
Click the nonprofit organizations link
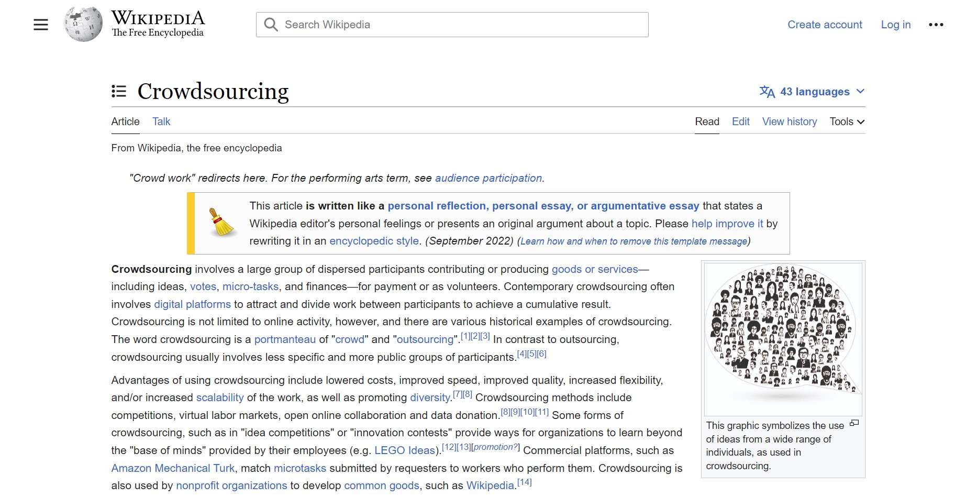tap(231, 485)
